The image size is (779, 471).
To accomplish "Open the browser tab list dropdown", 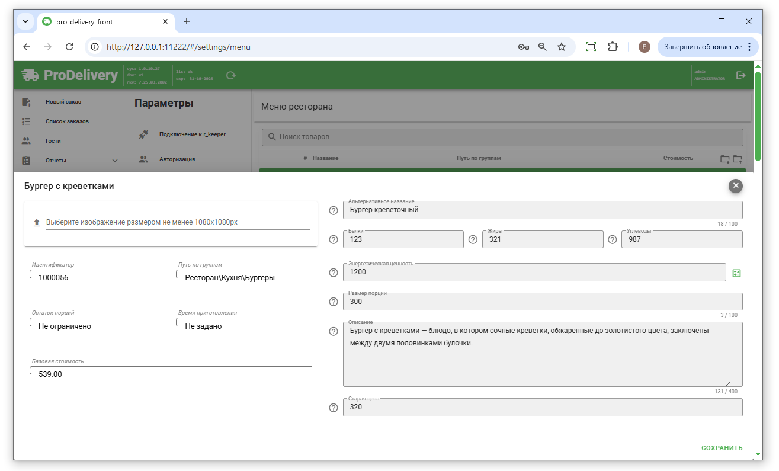I will (25, 21).
